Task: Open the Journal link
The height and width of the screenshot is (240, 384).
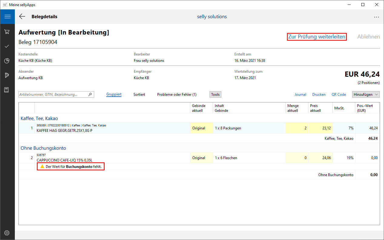Action: [300, 95]
